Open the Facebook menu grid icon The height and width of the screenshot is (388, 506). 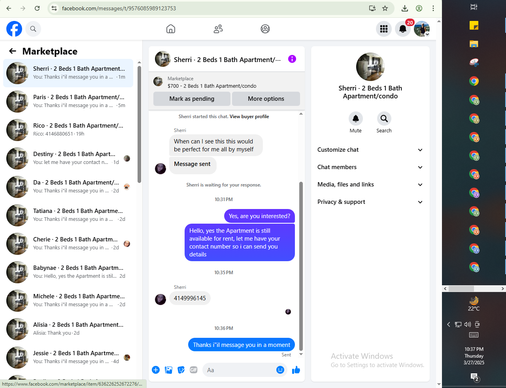pos(383,29)
